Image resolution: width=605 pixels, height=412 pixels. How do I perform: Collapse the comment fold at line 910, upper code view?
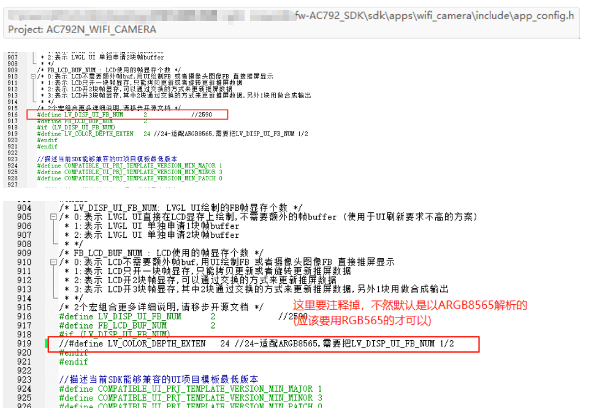click(33, 77)
